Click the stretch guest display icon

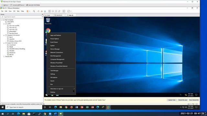click(69, 11)
